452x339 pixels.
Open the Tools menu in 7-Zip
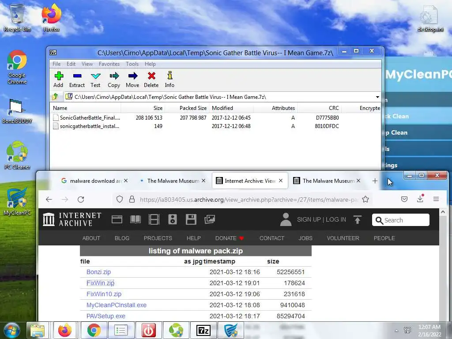(132, 64)
